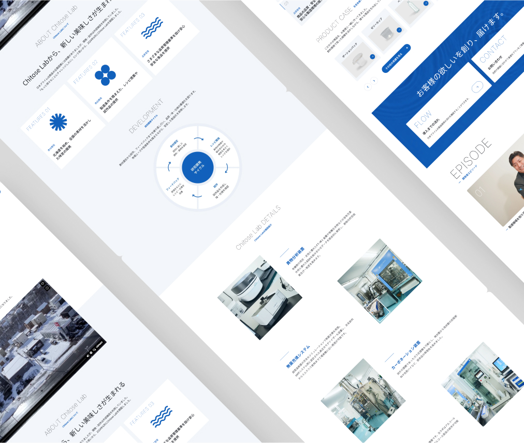
Task: Click the Vimeo logo in video player
Action: tap(99, 345)
